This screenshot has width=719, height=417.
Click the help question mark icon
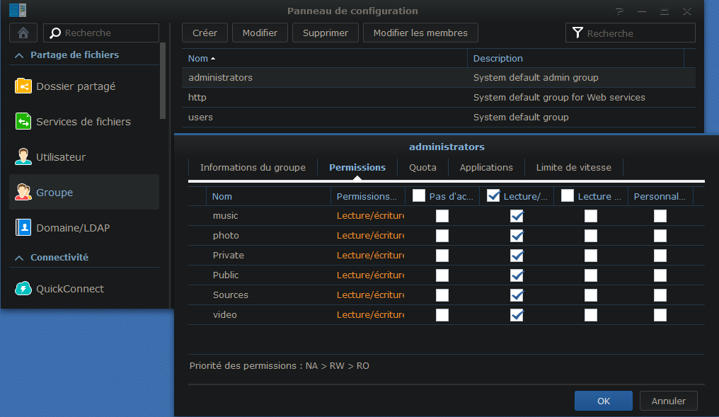click(x=619, y=11)
